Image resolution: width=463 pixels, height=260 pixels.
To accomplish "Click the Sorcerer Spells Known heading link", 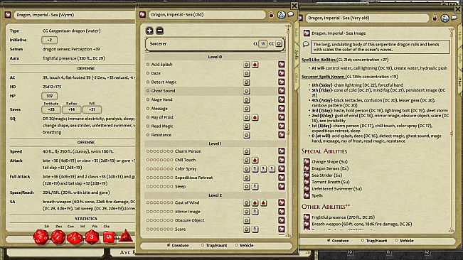I will pos(323,77).
